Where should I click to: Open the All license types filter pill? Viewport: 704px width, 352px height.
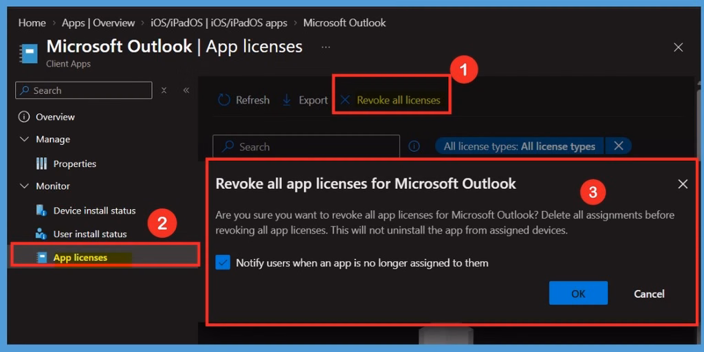[520, 146]
